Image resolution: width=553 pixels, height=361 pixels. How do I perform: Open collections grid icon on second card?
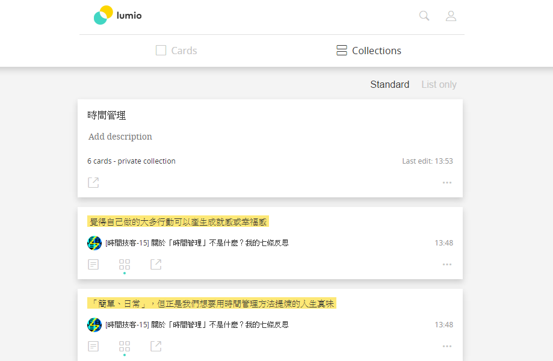tap(125, 346)
